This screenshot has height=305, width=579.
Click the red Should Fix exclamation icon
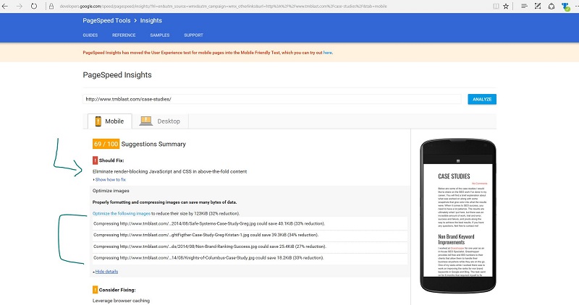coord(95,160)
